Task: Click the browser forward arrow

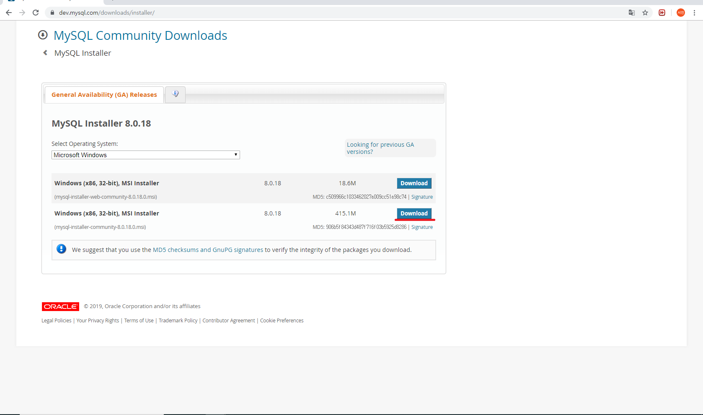Action: pyautogui.click(x=22, y=13)
